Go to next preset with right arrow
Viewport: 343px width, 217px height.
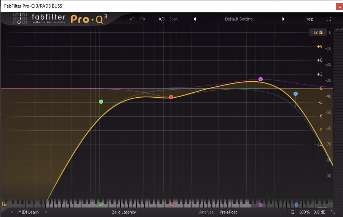coord(283,19)
